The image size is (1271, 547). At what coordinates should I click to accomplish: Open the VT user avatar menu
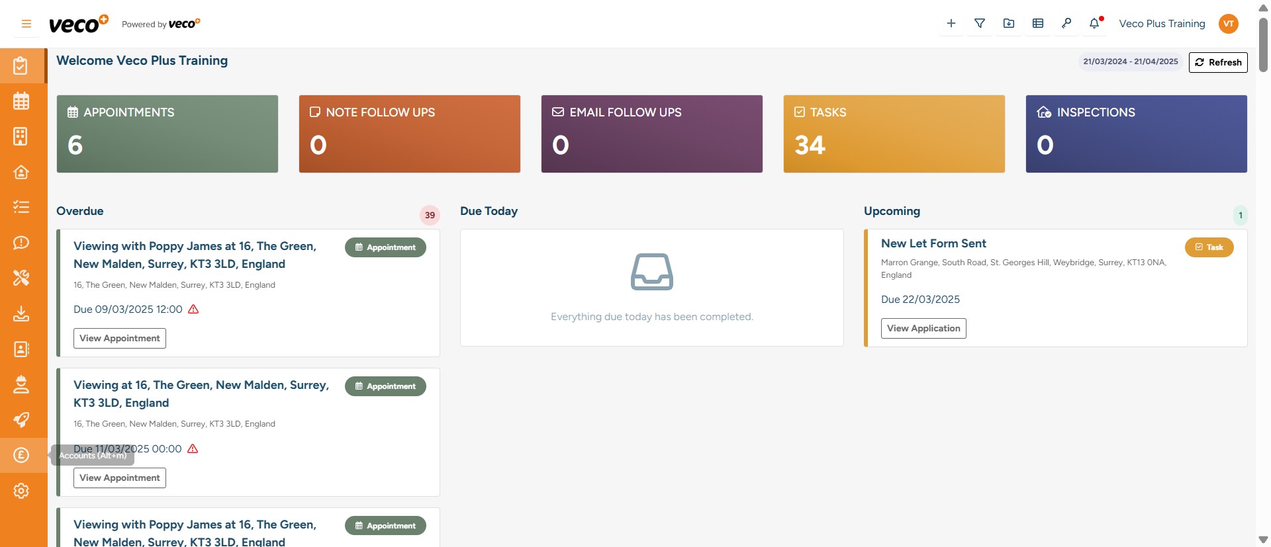pyautogui.click(x=1228, y=24)
